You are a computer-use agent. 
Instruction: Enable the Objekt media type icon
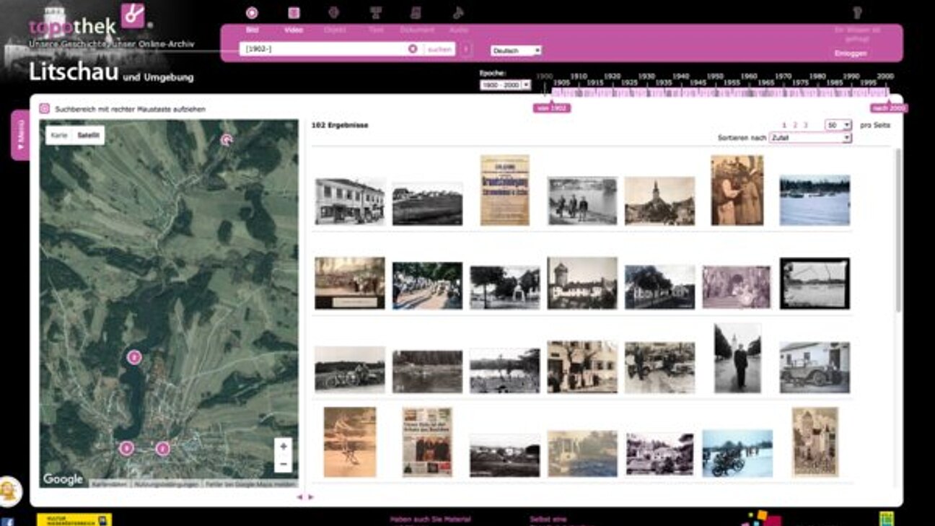[334, 12]
